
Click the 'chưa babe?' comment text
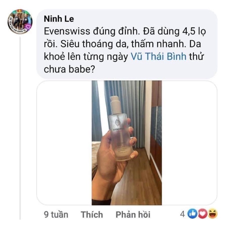click(x=69, y=69)
